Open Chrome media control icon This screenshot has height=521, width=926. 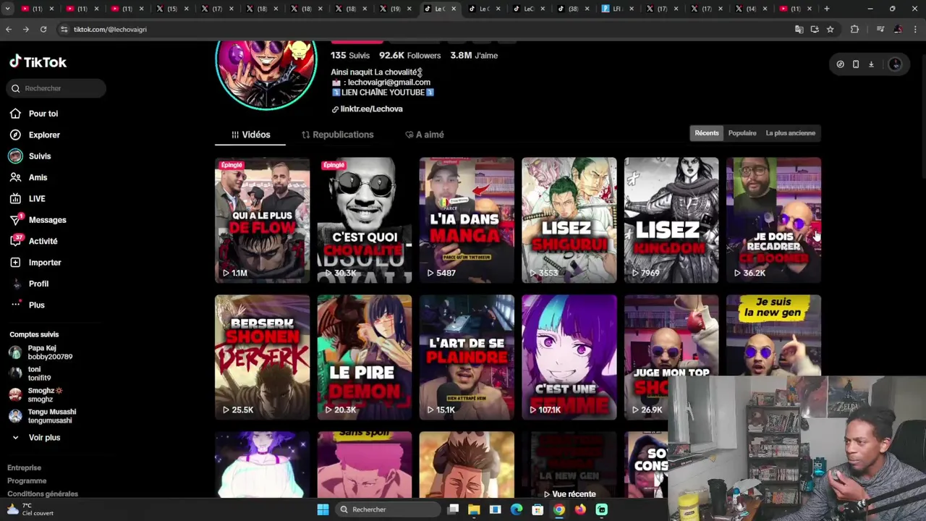click(880, 30)
